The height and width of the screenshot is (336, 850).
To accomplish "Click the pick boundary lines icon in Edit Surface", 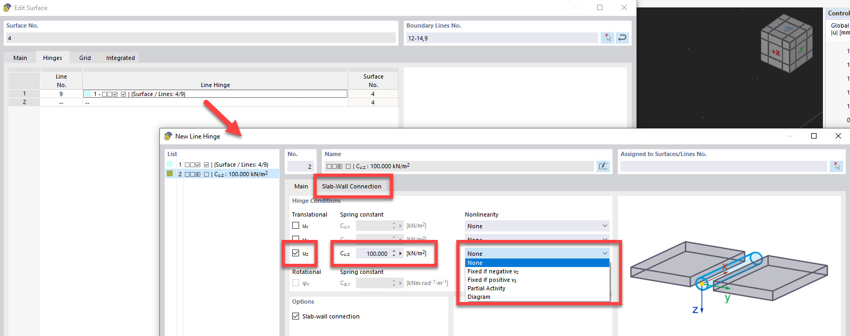I will point(607,38).
